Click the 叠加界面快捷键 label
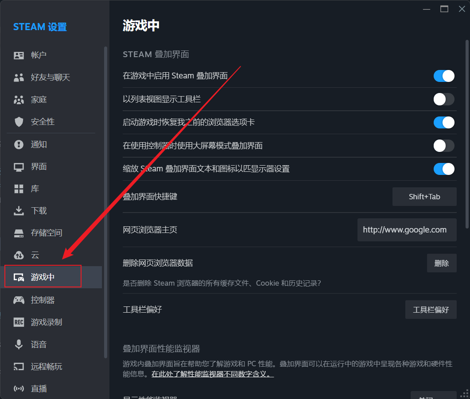470x399 pixels. 150,197
